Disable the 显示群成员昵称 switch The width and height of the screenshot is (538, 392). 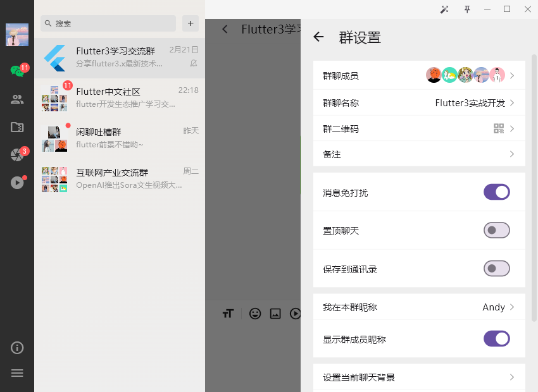click(496, 339)
